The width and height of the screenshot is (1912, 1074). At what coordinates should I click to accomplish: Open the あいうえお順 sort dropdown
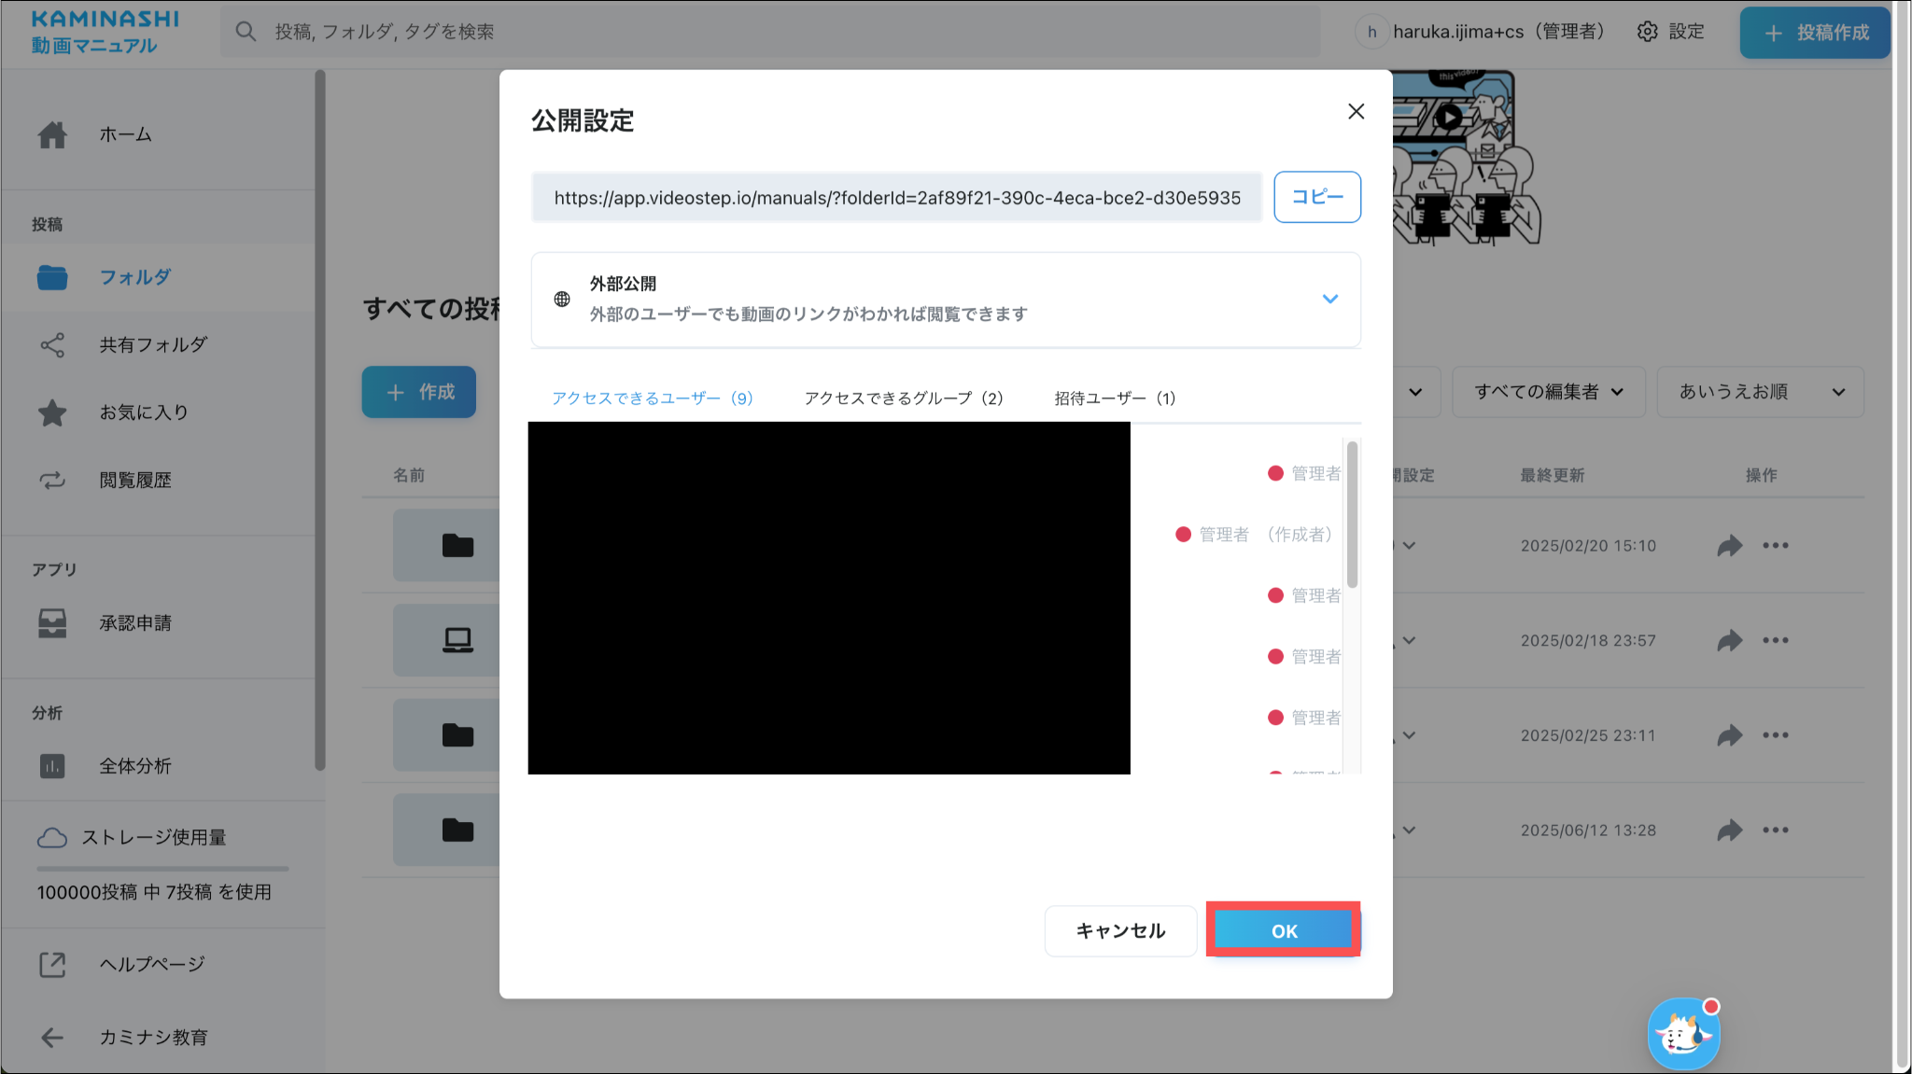coord(1760,392)
